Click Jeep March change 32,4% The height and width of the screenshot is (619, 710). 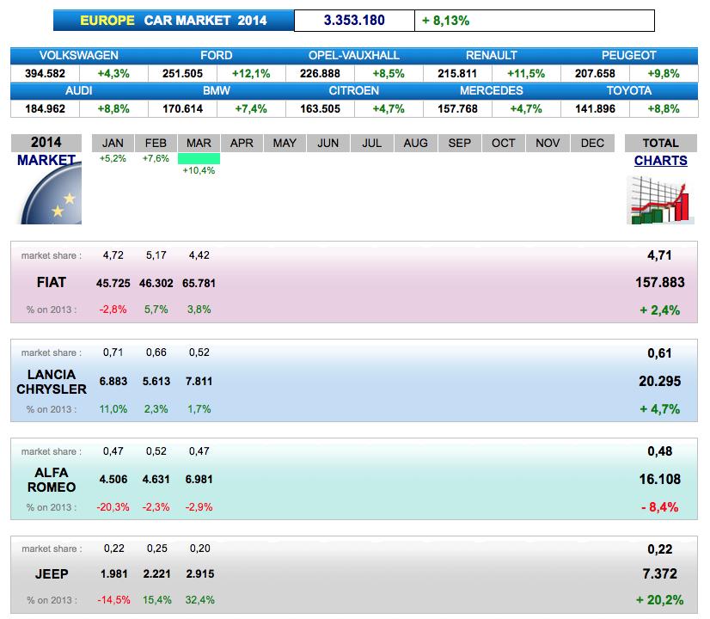point(199,600)
